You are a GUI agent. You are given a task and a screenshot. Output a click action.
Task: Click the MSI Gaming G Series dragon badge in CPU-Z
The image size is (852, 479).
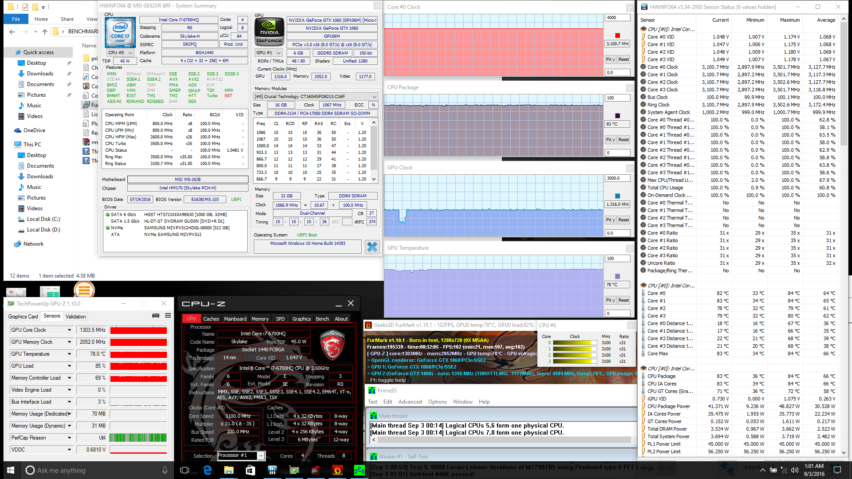(332, 345)
